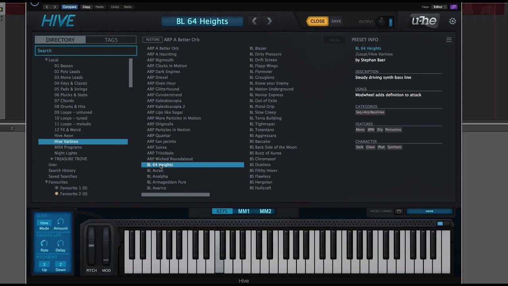Toggle the Compare button

tap(69, 7)
